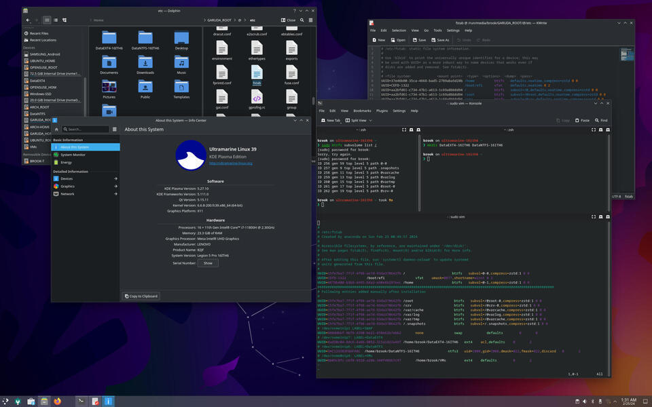This screenshot has width=652, height=407.
Task: Open the Documents folder in Dolphin
Action: [x=109, y=65]
